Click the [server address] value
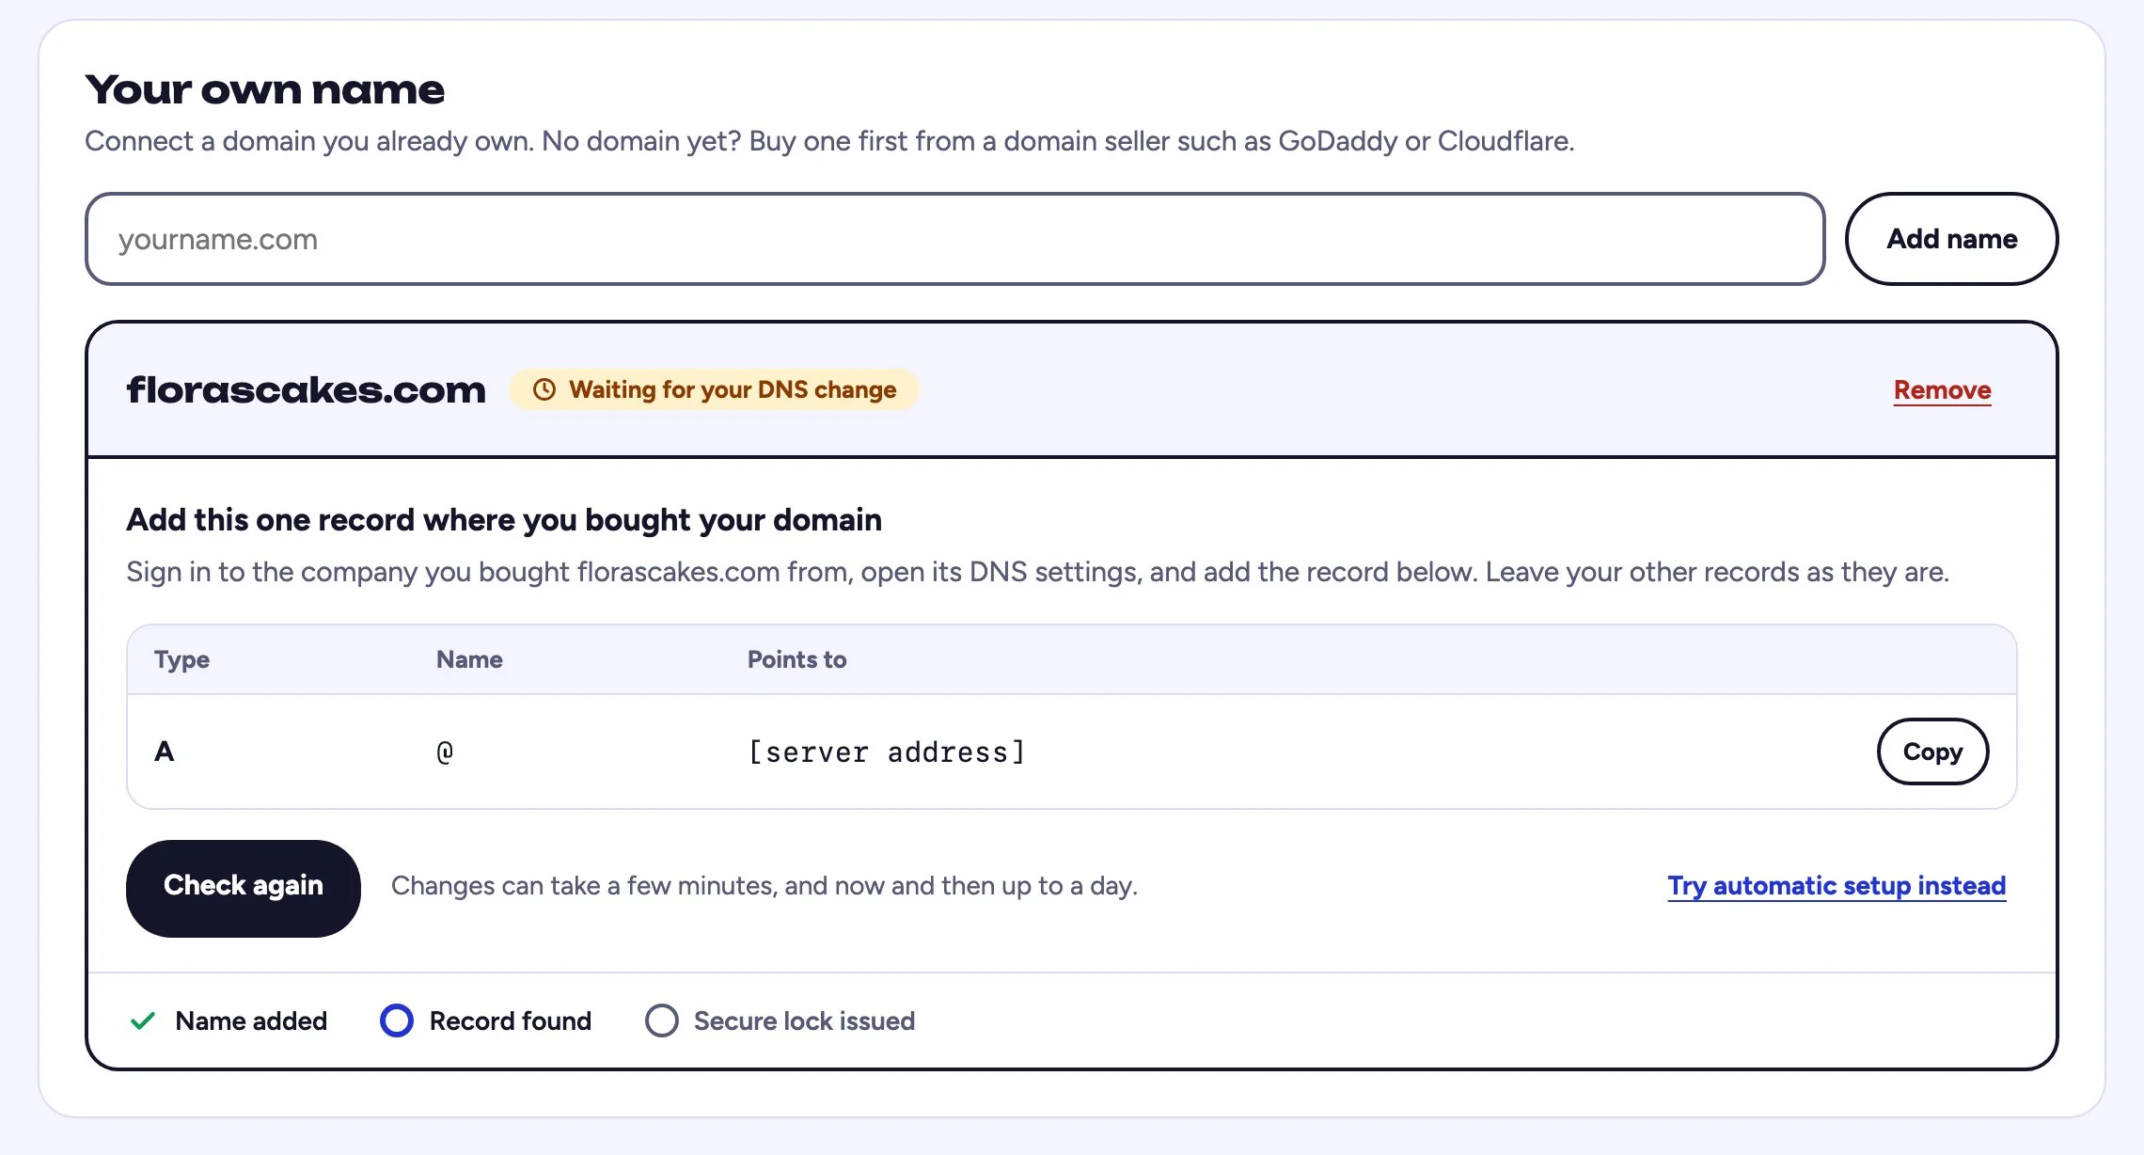Image resolution: width=2144 pixels, height=1155 pixels. 886,752
